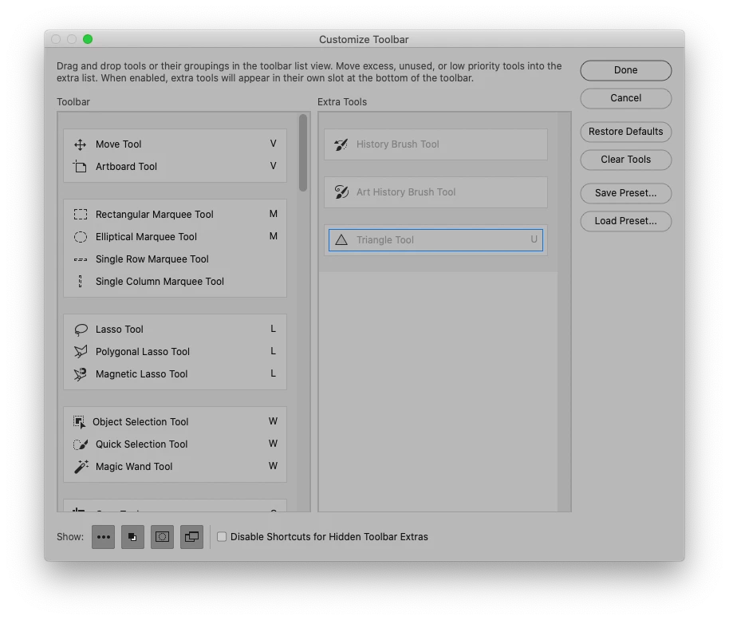Select History Brush Tool text in Extra Tools

click(398, 144)
